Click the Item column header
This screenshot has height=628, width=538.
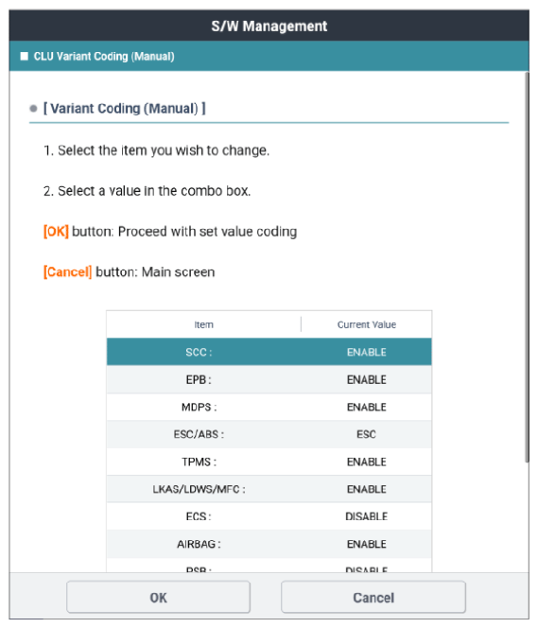pyautogui.click(x=203, y=324)
